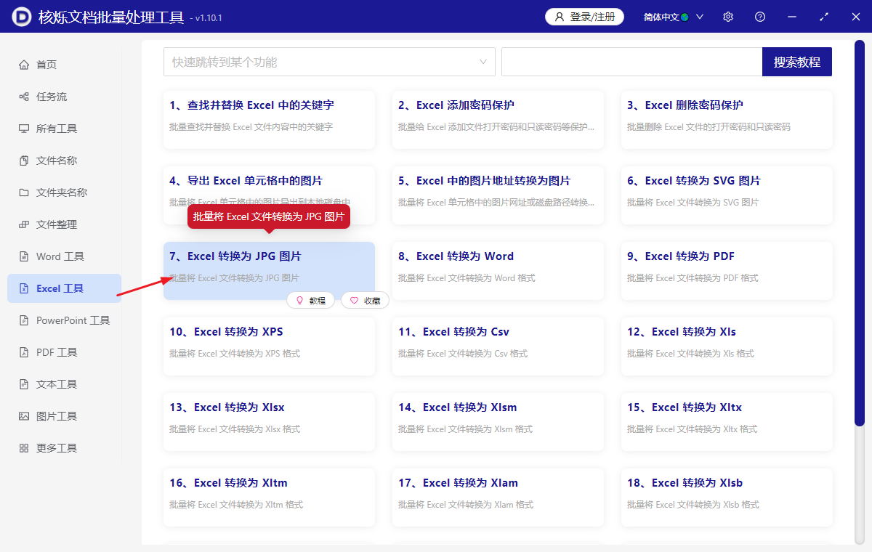Open Excel 转换为 JPG 图片 card
Viewport: 872px width, 552px height.
(269, 270)
